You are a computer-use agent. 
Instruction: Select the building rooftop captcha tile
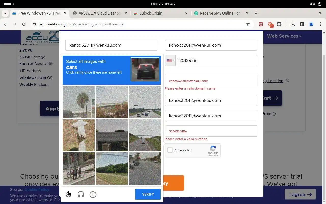pos(112,135)
